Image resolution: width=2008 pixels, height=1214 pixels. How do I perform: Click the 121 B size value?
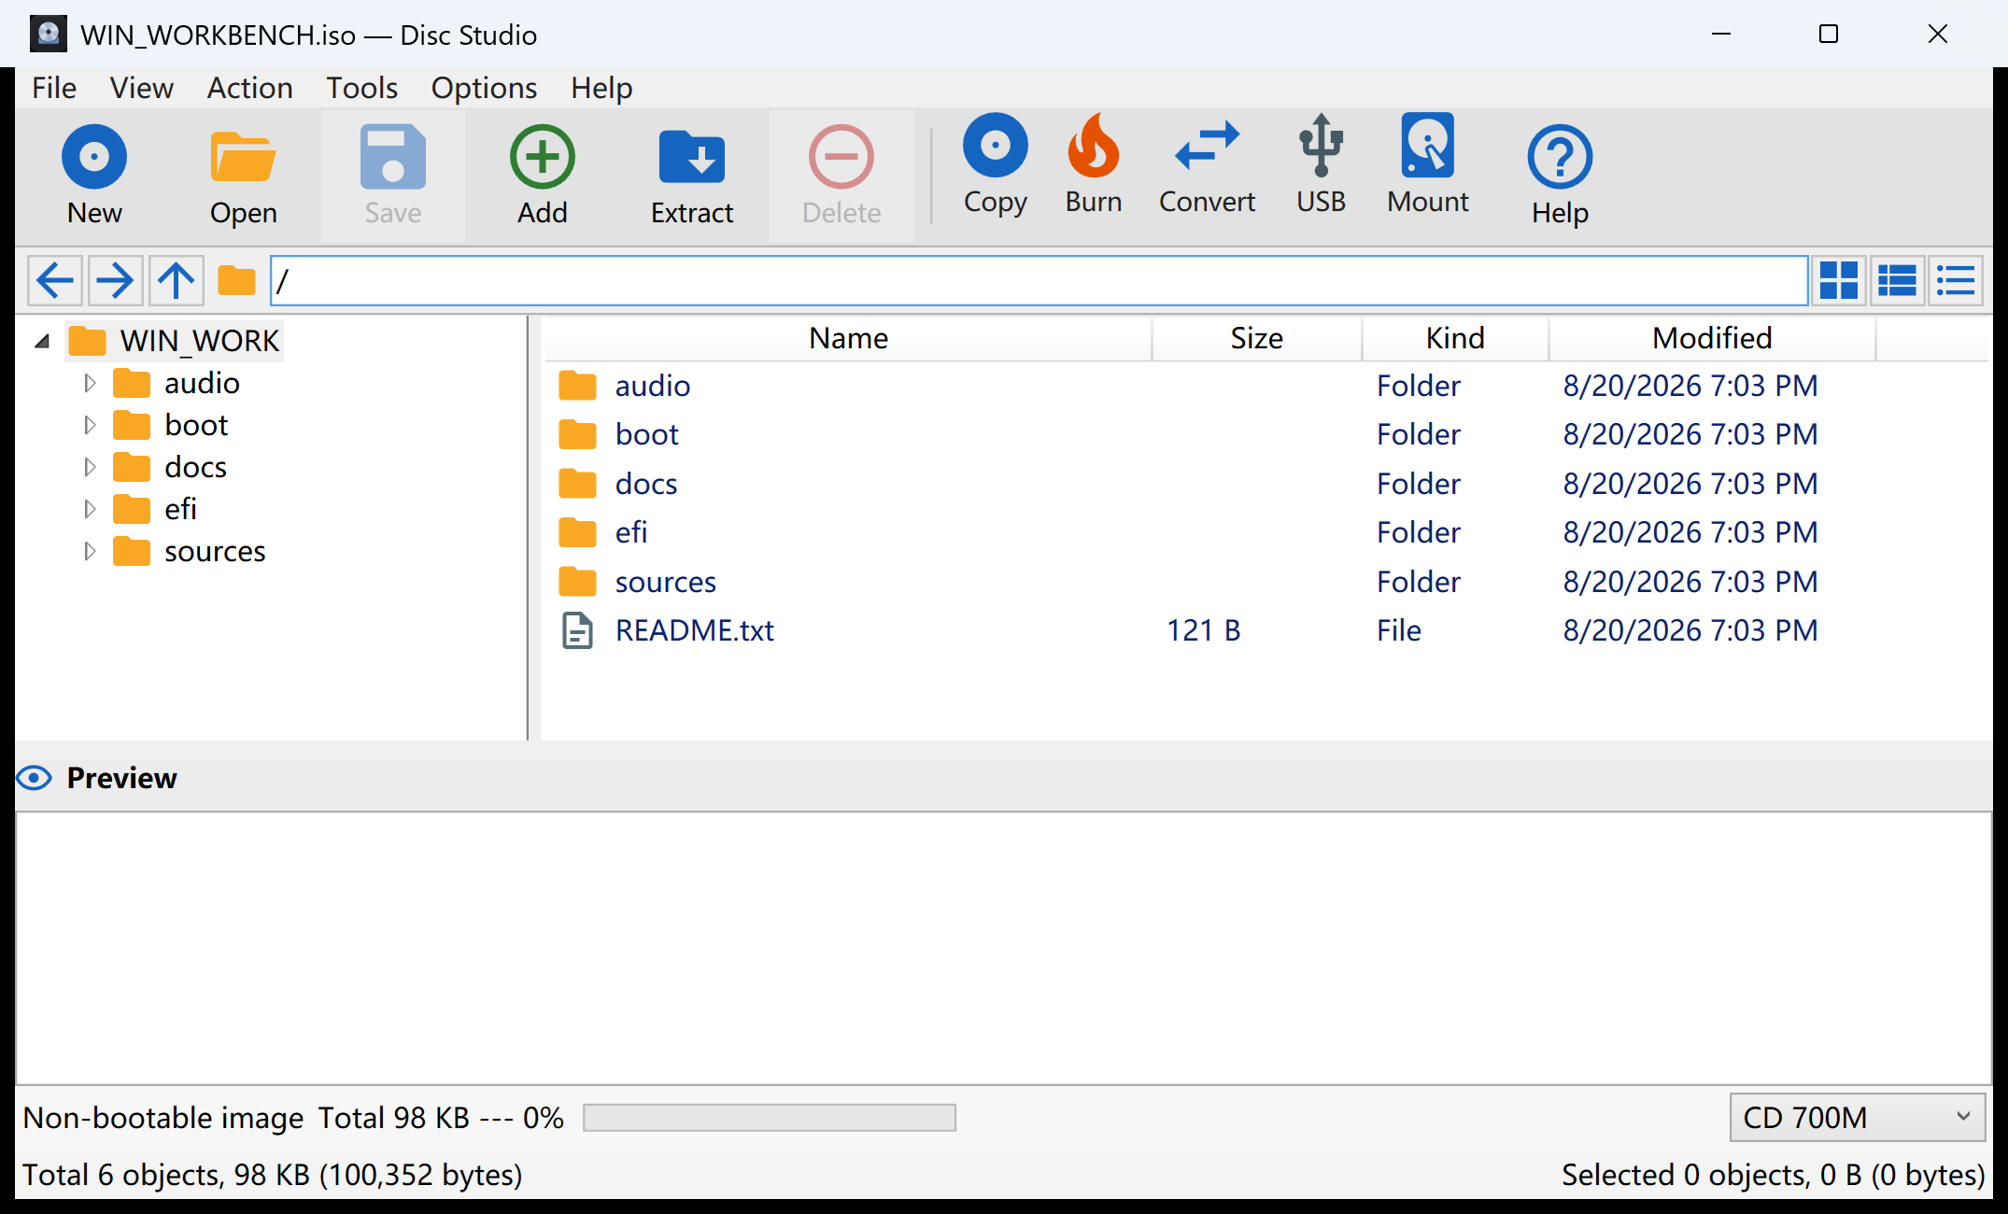[1203, 630]
